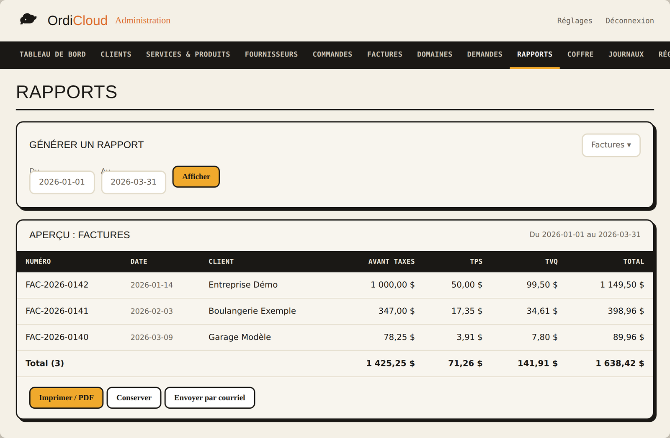
Task: Open the Clients nav tab
Action: [116, 54]
